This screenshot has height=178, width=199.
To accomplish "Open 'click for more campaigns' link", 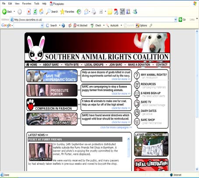I will tap(116, 128).
